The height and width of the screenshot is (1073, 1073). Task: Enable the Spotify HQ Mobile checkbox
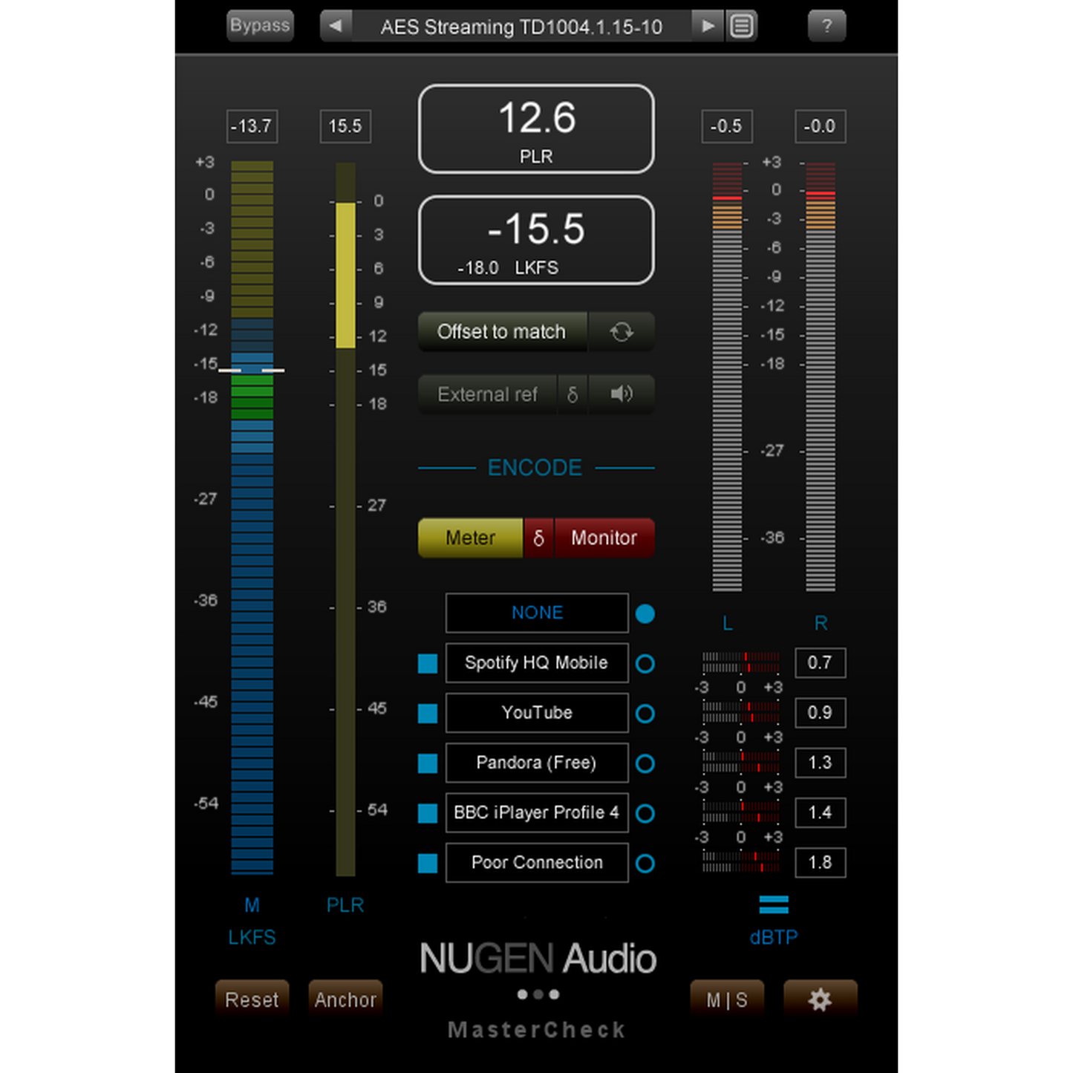tap(428, 663)
